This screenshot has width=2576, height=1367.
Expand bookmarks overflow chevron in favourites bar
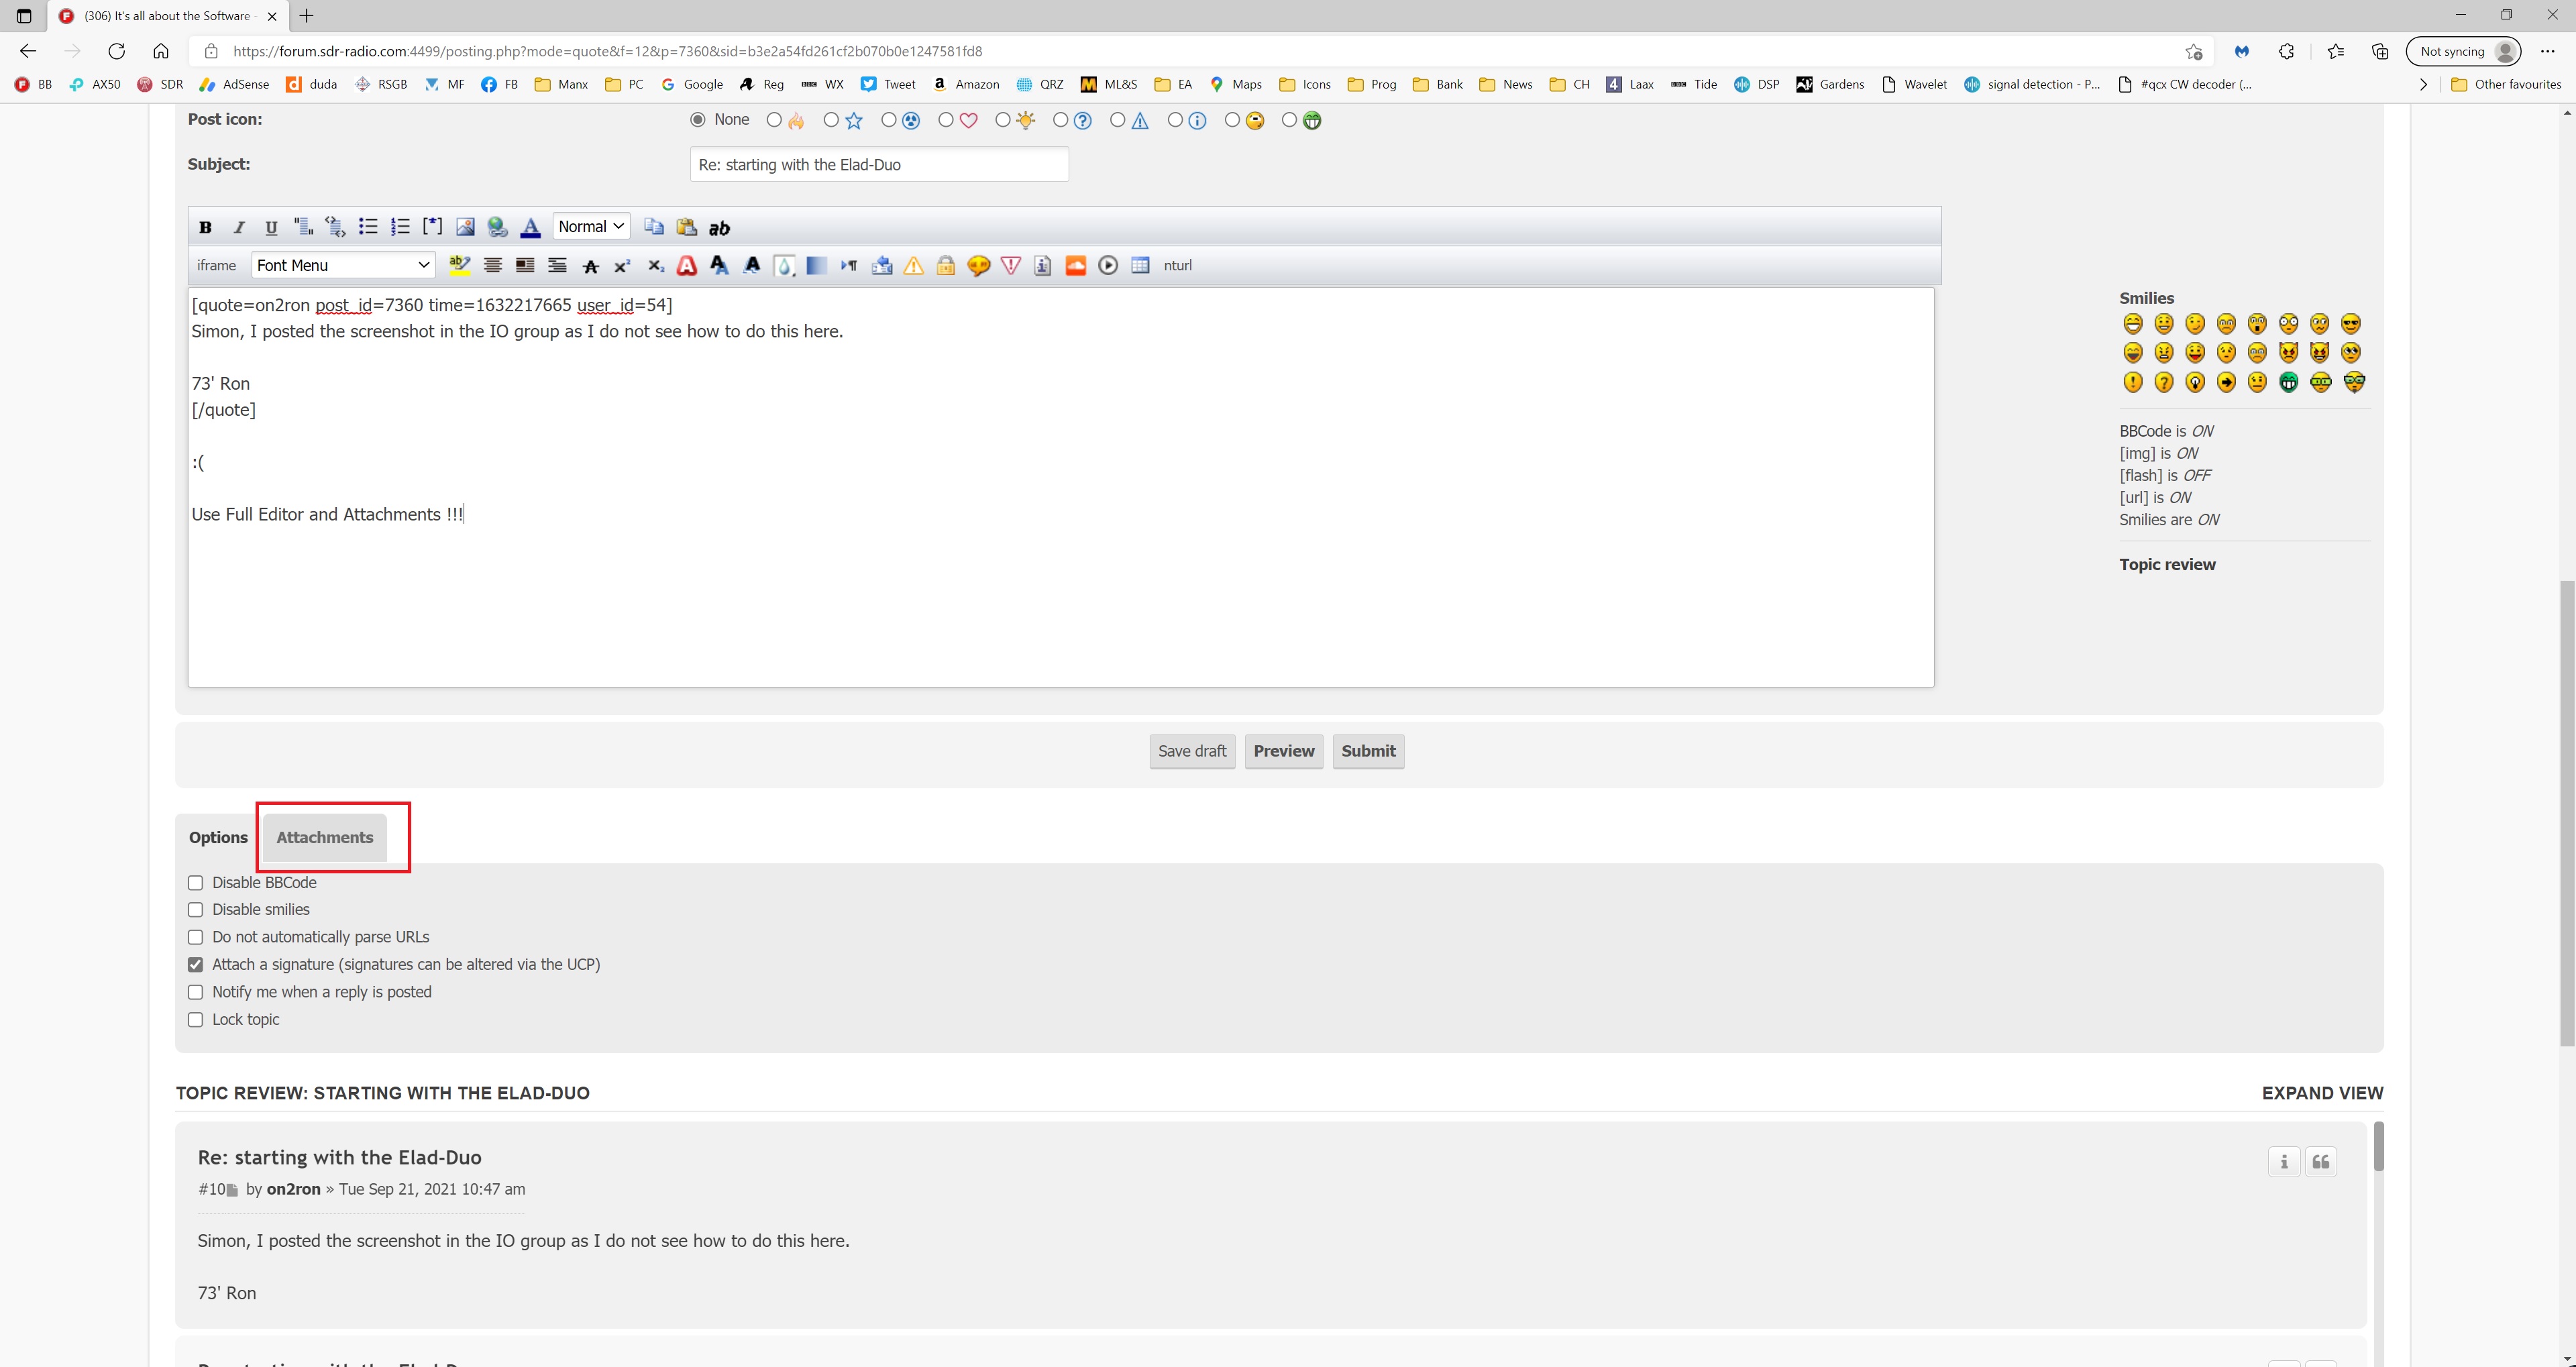(2423, 85)
